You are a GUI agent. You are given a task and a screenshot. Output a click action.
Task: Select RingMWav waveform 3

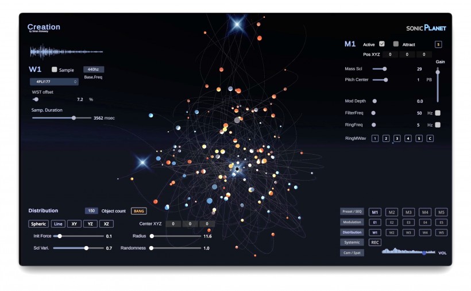397,139
